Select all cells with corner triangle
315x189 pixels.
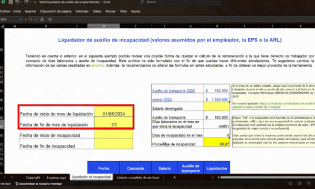tap(2, 26)
